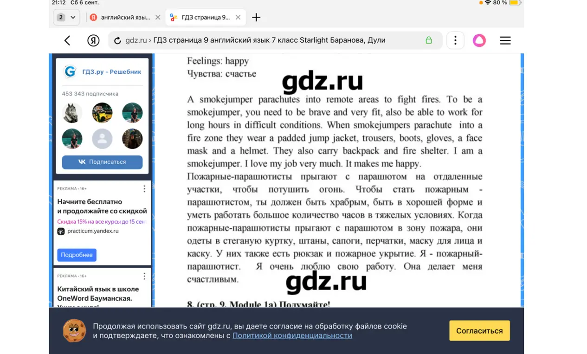Check the Wi-Fi status icon
Image resolution: width=587 pixels, height=354 pixels.
pyautogui.click(x=487, y=3)
